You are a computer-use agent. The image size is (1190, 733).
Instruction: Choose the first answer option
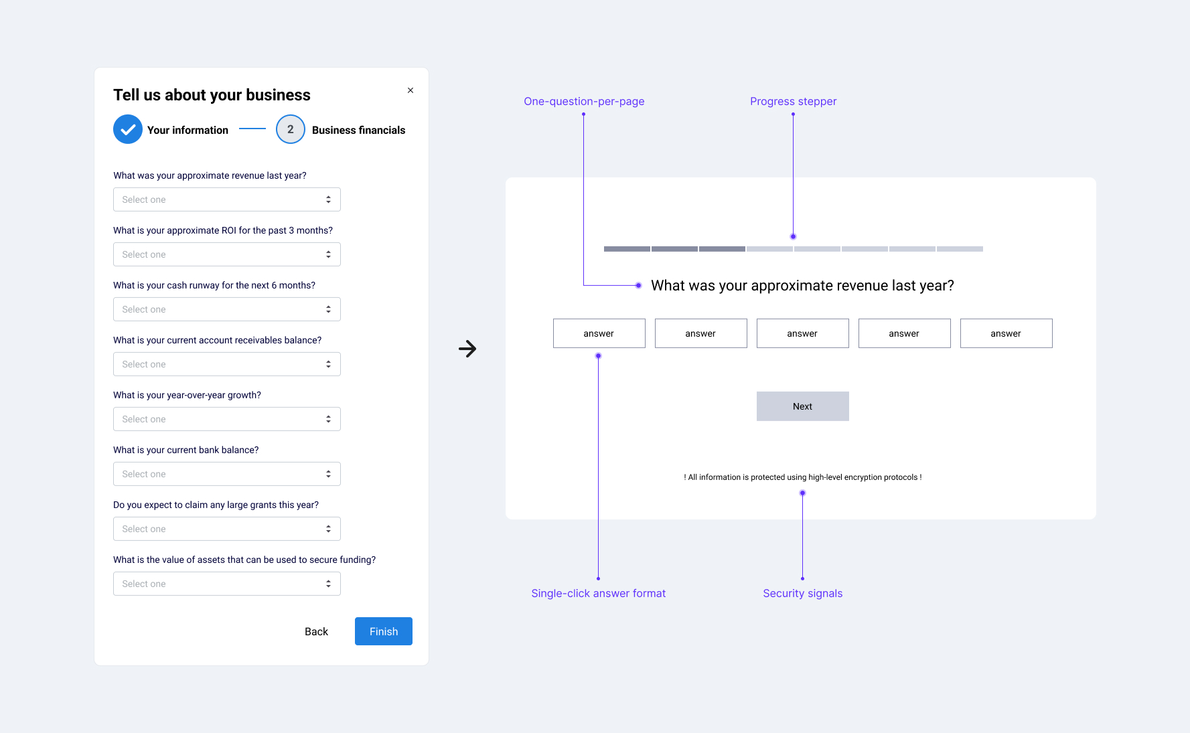[x=599, y=333]
